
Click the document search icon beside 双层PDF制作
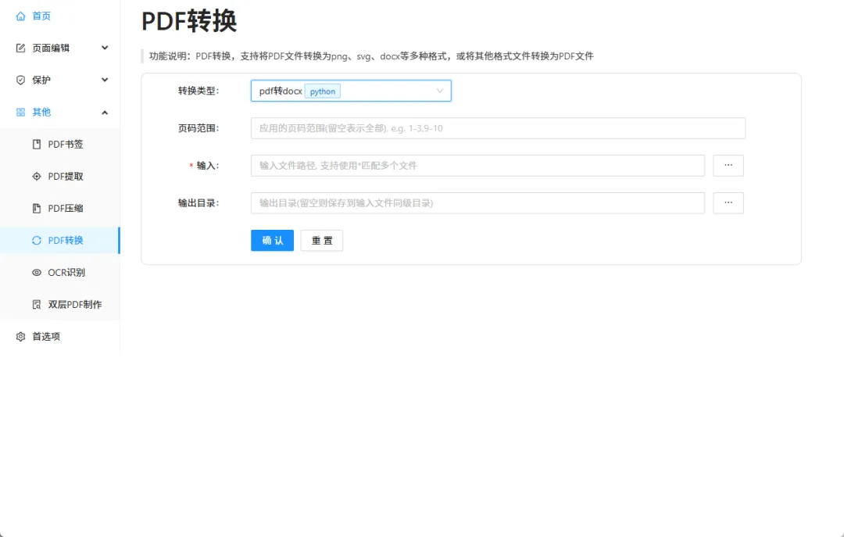[37, 304]
